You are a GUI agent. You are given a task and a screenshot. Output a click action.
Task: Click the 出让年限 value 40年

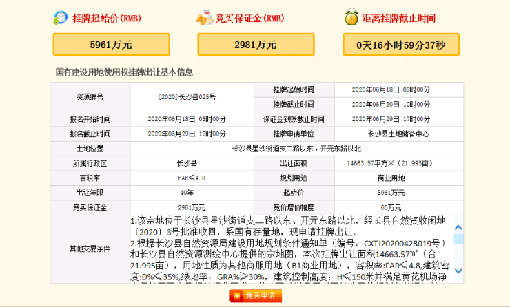[x=187, y=193]
